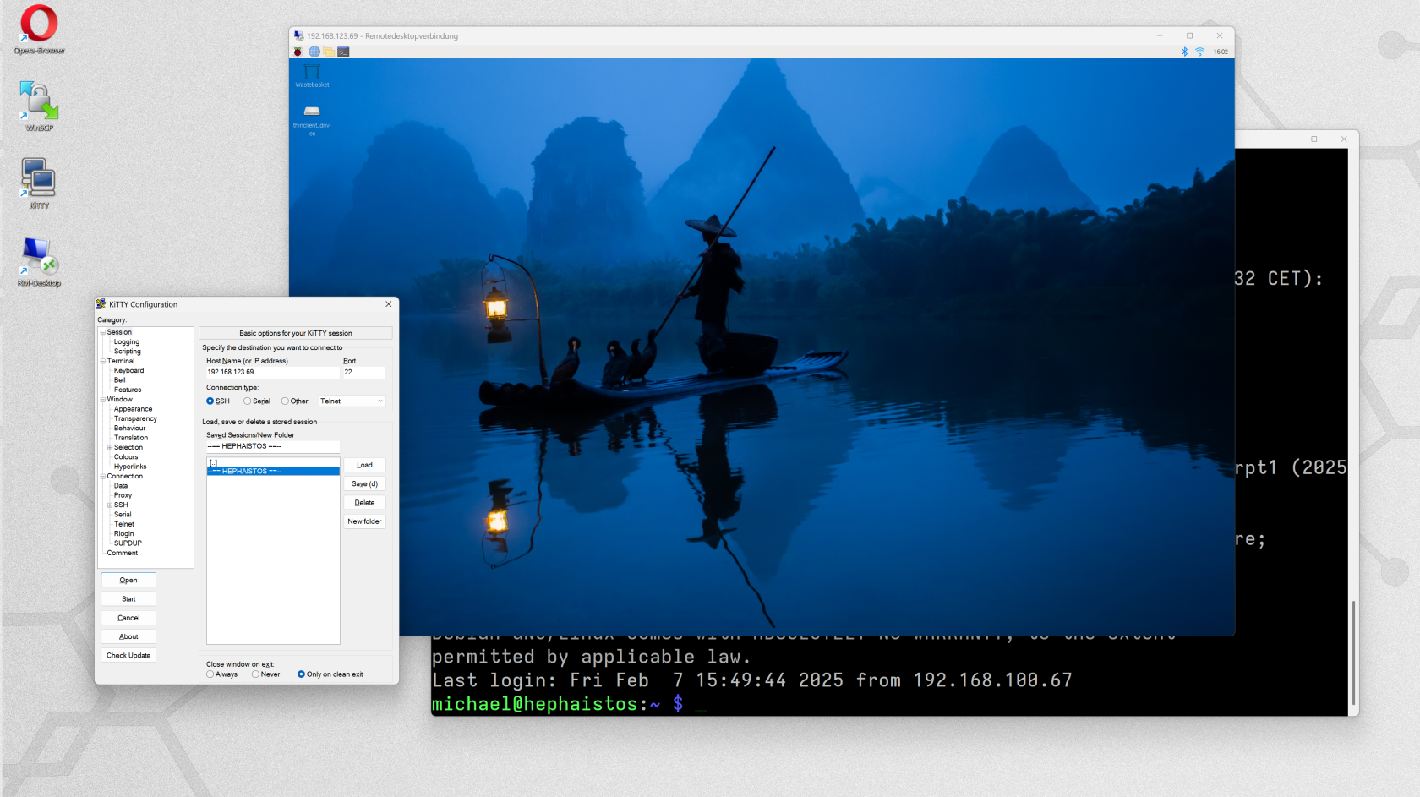Open the Raspberry Pi applications menu

coord(298,52)
